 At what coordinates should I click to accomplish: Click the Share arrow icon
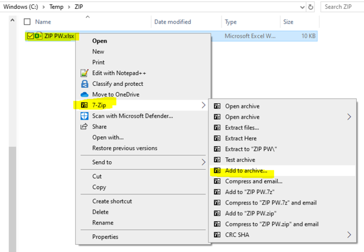(84, 126)
